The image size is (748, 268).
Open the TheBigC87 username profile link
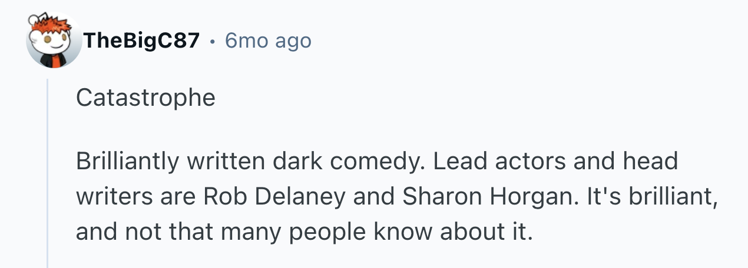click(141, 41)
